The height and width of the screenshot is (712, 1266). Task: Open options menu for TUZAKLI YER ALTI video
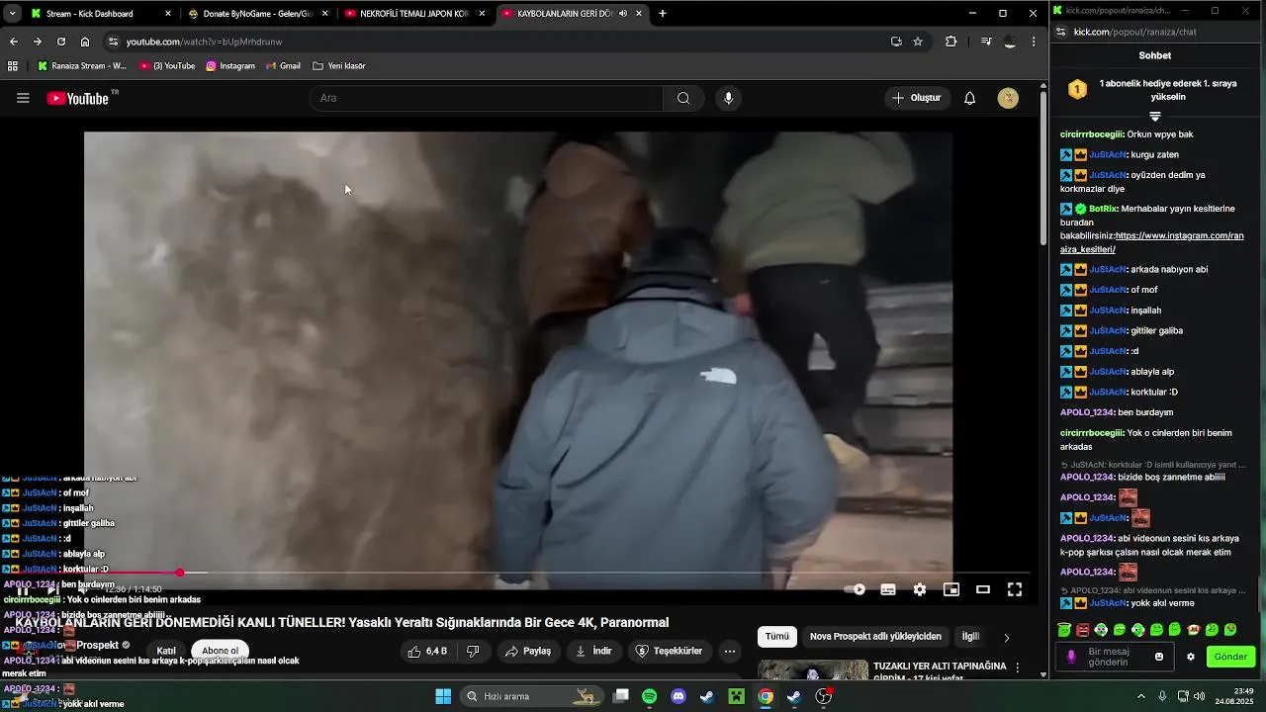click(1017, 668)
